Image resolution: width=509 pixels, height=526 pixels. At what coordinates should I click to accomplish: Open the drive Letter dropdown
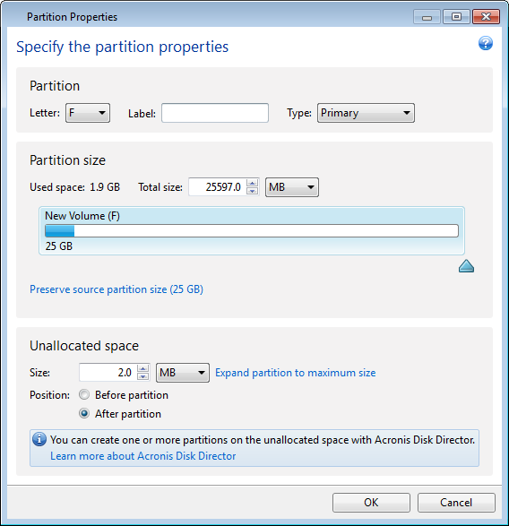point(88,113)
